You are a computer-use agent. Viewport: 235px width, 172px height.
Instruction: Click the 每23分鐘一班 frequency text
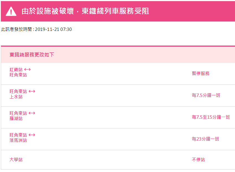[x=205, y=139]
